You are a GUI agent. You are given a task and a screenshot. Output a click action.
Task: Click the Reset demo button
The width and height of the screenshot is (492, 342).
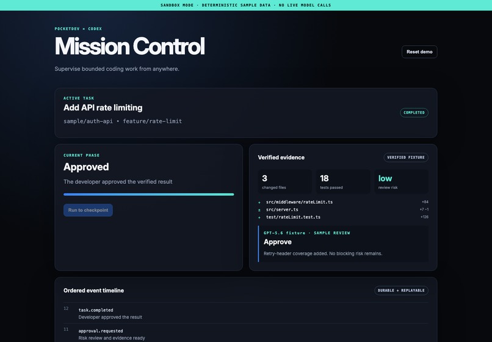tap(419, 52)
